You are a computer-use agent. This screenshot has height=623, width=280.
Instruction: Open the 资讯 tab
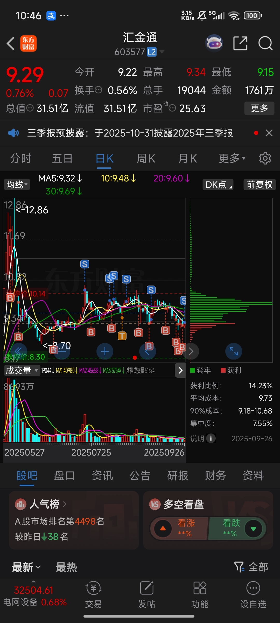pyautogui.click(x=102, y=476)
